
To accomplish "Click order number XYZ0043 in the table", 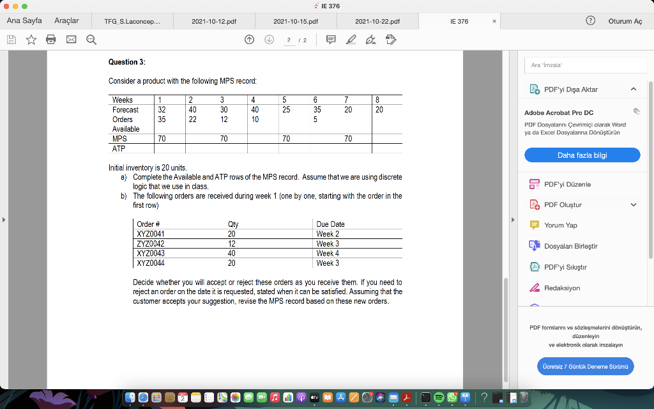I will 151,253.
